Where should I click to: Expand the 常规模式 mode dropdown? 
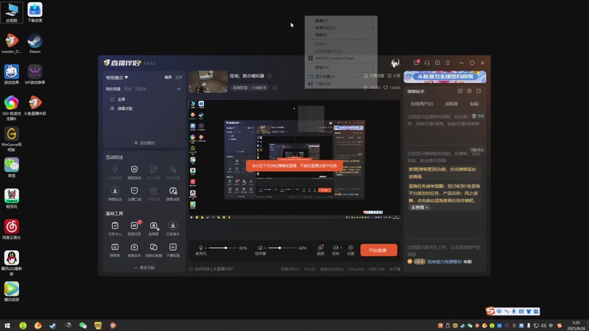pyautogui.click(x=117, y=78)
